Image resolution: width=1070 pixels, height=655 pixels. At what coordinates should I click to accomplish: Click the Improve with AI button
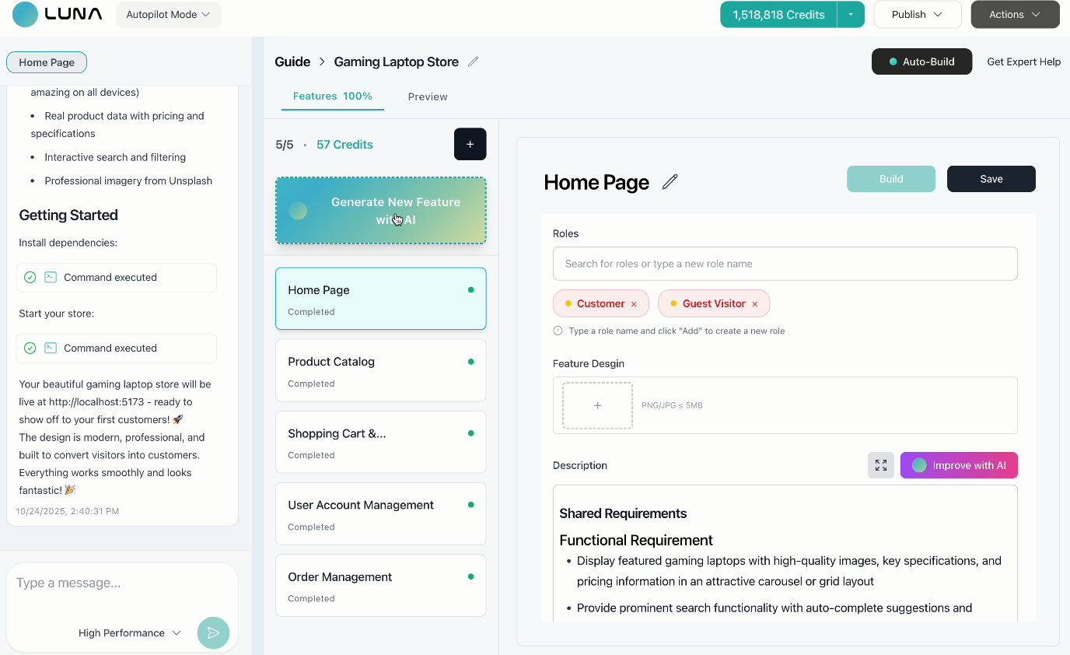point(959,464)
